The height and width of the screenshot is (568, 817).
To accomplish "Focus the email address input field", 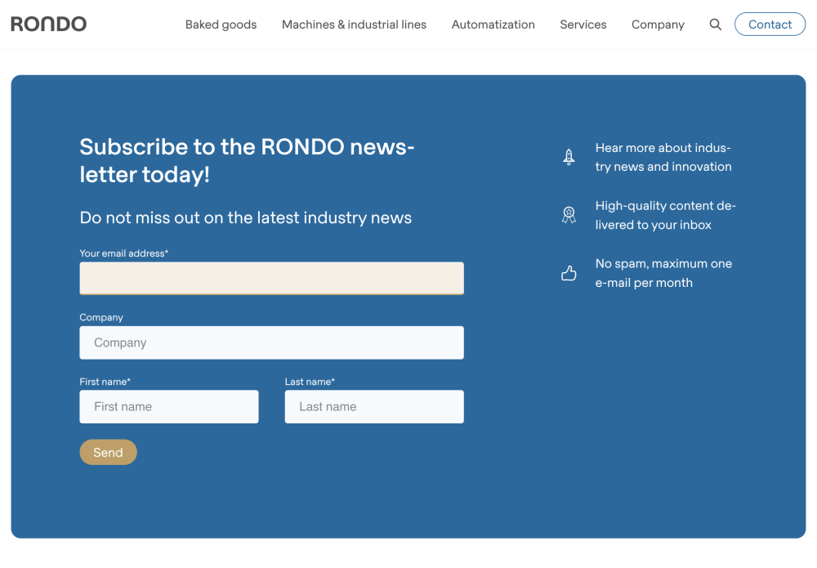I will tap(271, 278).
